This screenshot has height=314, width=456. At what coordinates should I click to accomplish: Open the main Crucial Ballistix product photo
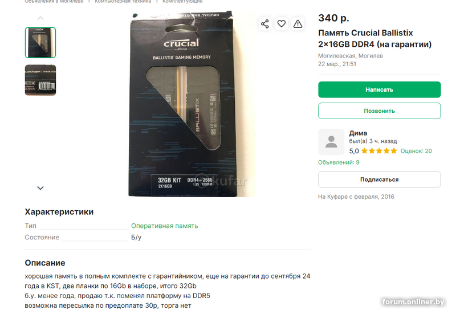(x=182, y=105)
